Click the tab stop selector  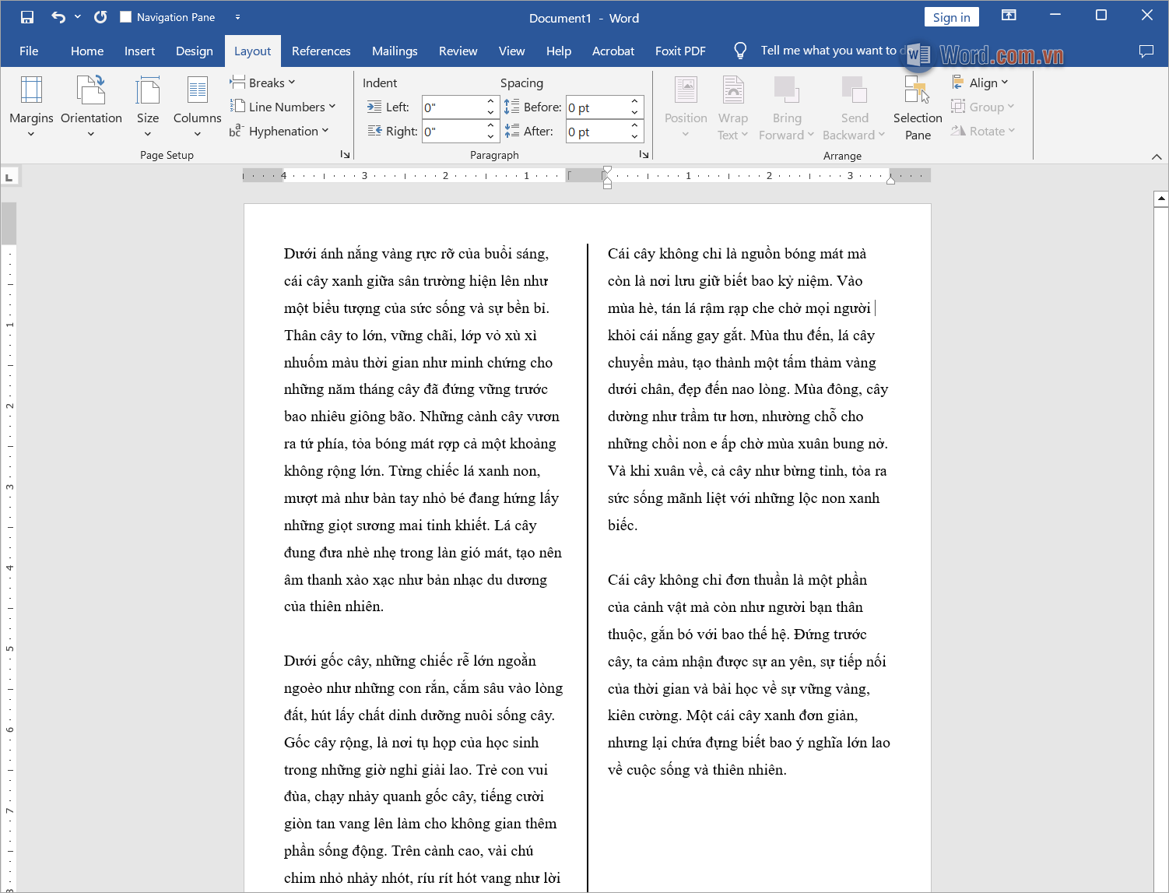pos(9,178)
